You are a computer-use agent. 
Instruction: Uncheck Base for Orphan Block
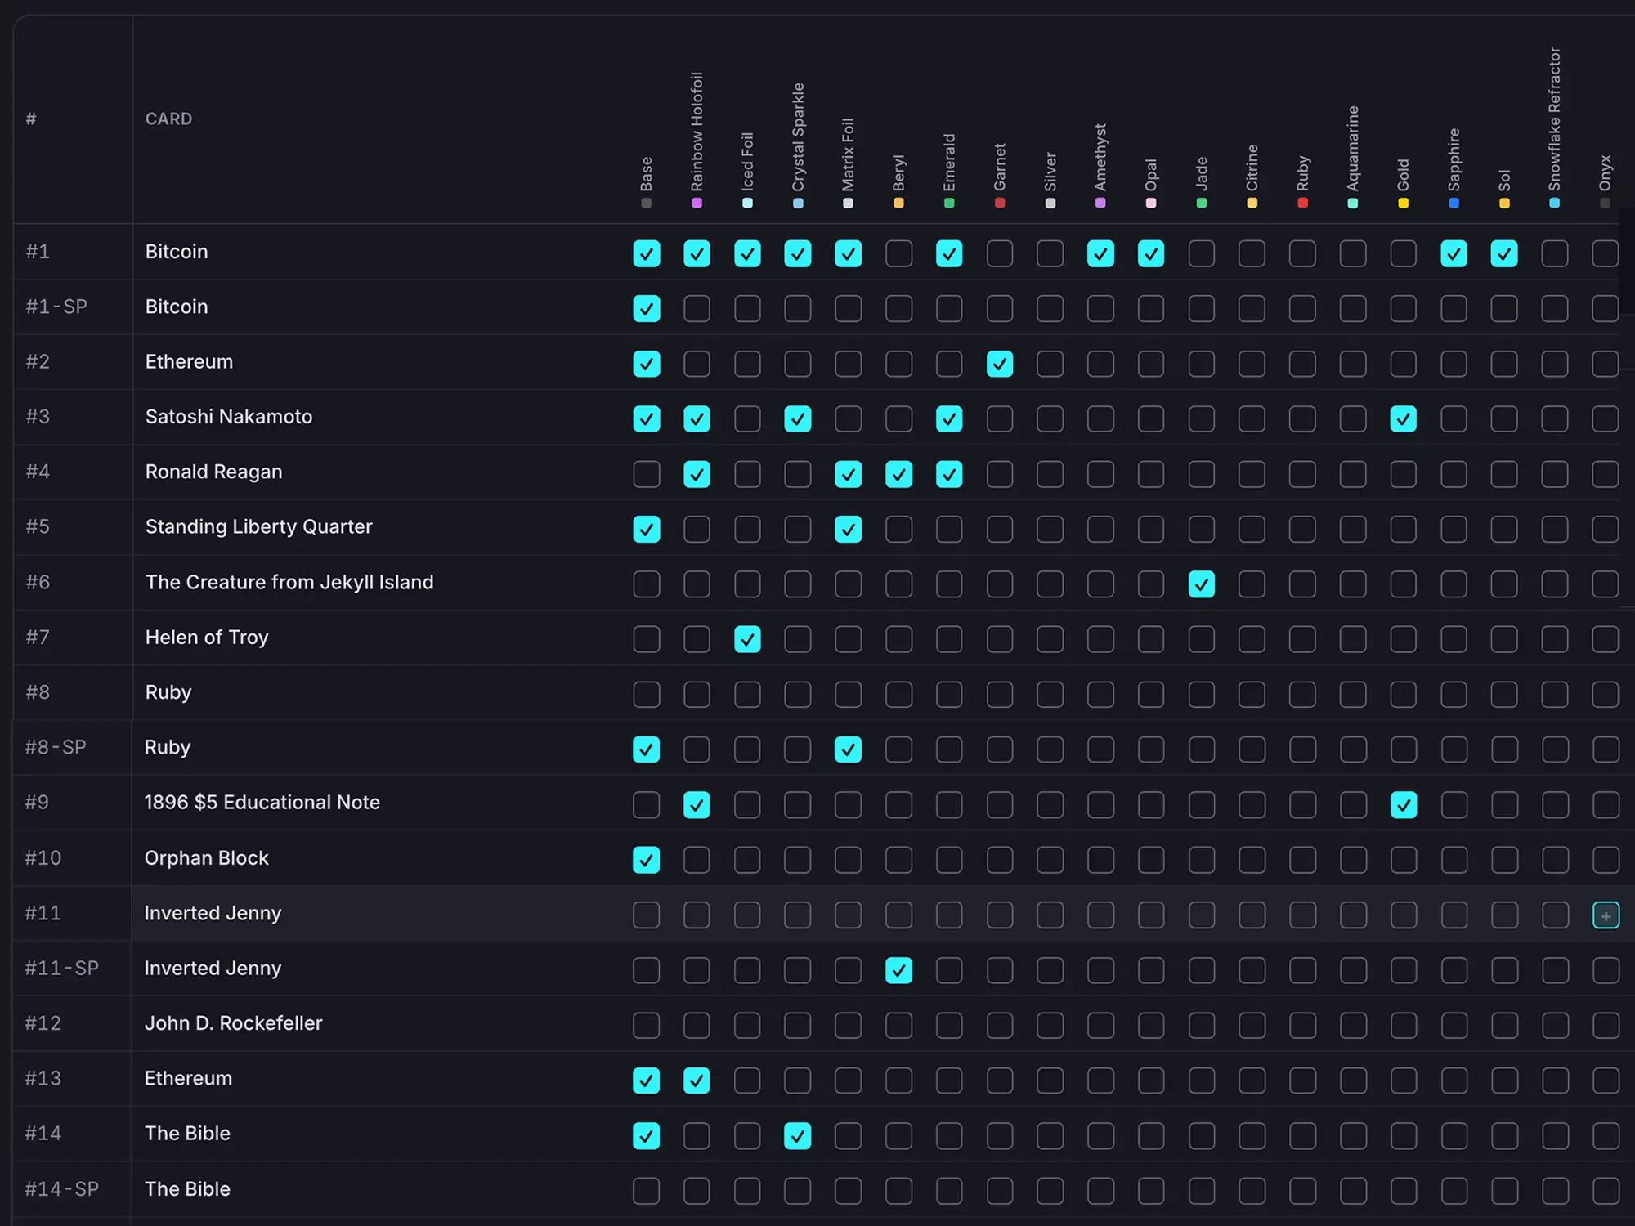point(646,860)
